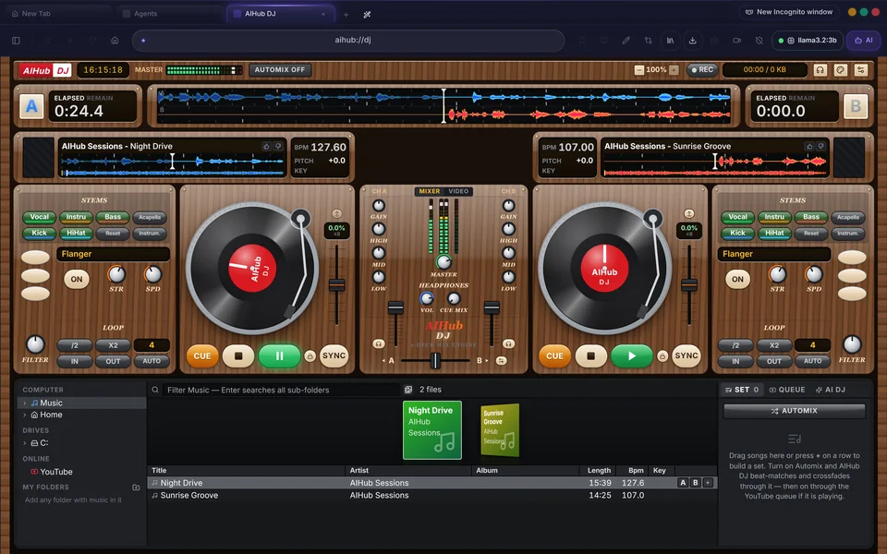Turn ON the deck B Flanger effect
The height and width of the screenshot is (554, 887).
coord(737,279)
